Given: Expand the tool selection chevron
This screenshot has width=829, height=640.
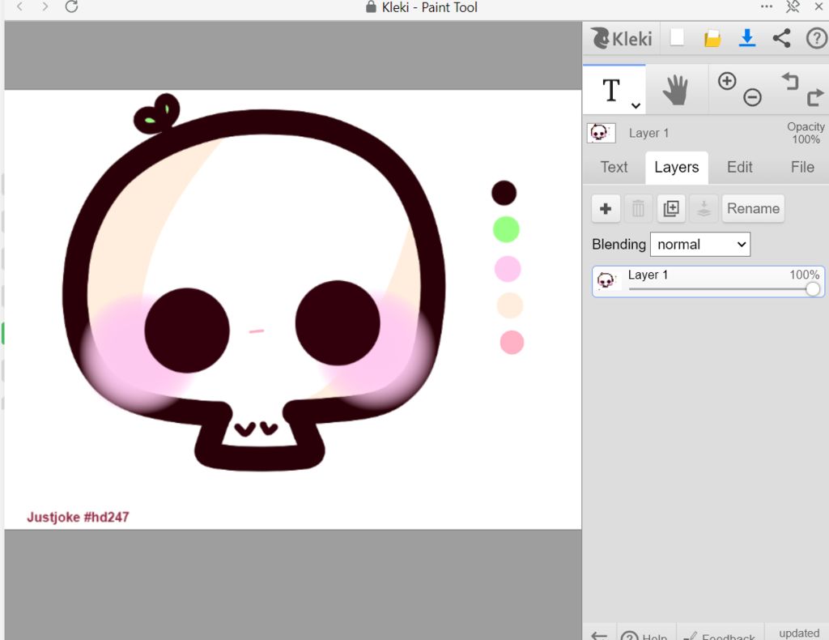Looking at the screenshot, I should 636,106.
